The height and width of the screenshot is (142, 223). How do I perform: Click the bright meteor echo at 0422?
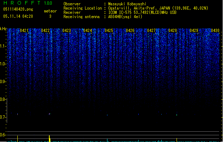[50, 114]
